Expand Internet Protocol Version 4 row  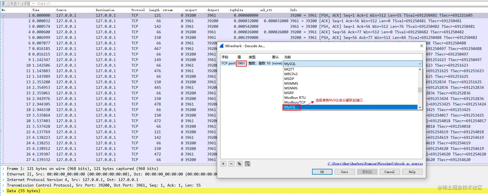(x=3, y=180)
